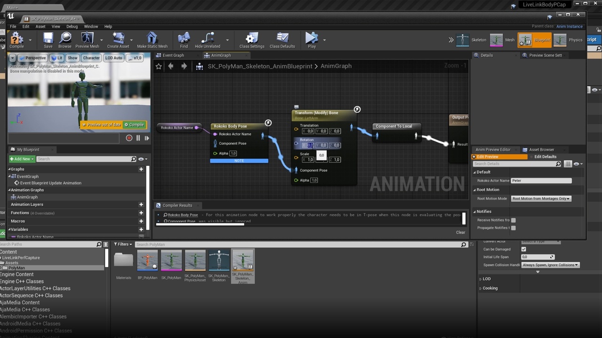Image resolution: width=602 pixels, height=338 pixels.
Task: Edit the Rokoko Actor Name field
Action: pyautogui.click(x=541, y=180)
